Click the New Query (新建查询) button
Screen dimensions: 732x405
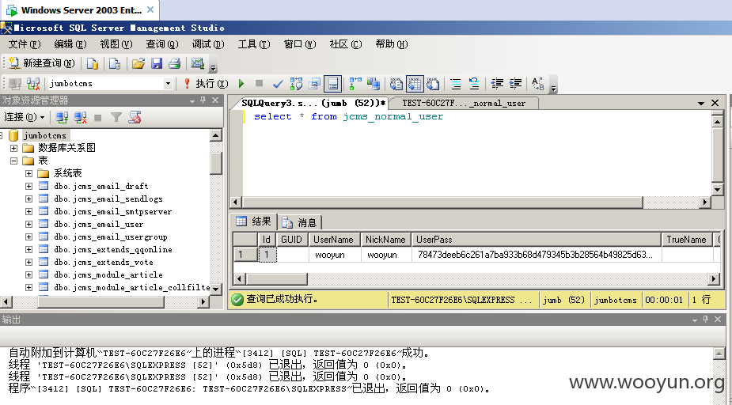[41, 63]
